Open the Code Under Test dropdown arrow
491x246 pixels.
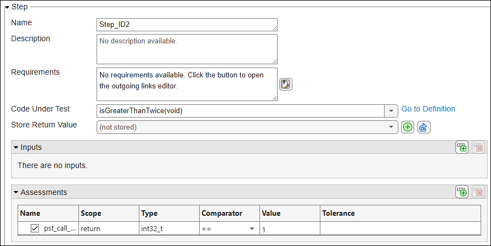391,111
